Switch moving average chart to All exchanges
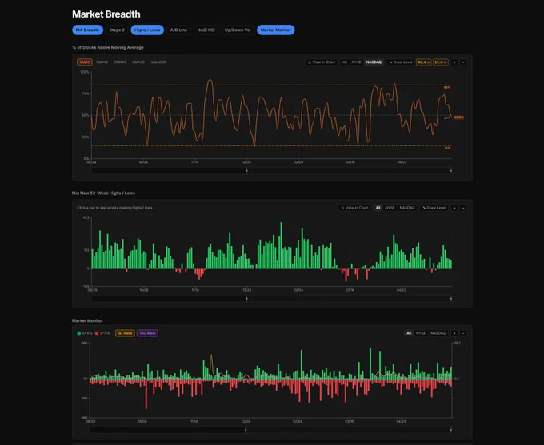This screenshot has height=445, width=544. [345, 62]
